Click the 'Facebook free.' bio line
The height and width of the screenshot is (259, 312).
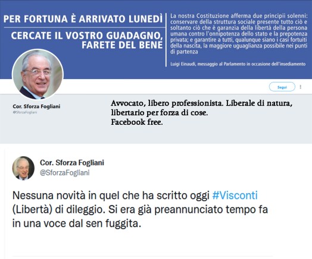137,122
